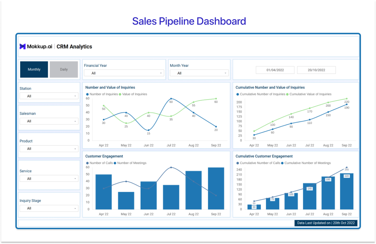Click the Customer Engagement chart title
Image resolution: width=376 pixels, height=244 pixels.
point(104,156)
